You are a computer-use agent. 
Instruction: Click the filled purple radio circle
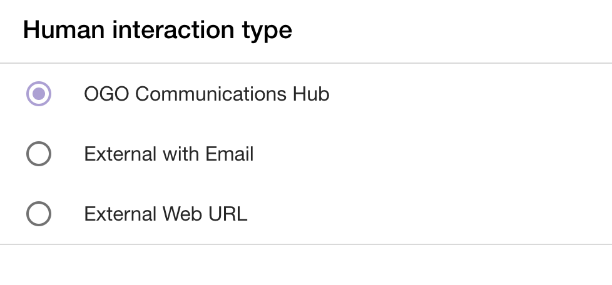click(39, 94)
